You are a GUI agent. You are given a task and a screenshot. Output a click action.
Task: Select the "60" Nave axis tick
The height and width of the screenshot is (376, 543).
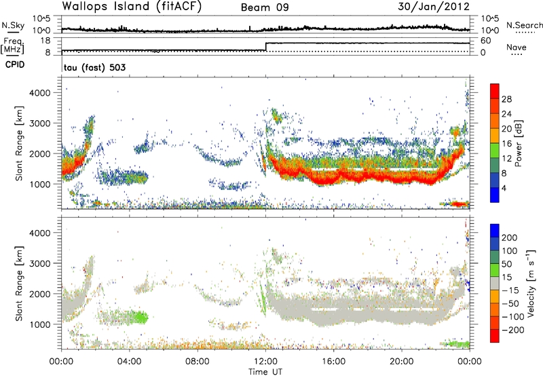pos(485,41)
